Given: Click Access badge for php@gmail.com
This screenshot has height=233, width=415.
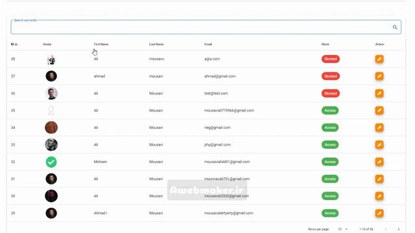Looking at the screenshot, I should point(330,144).
